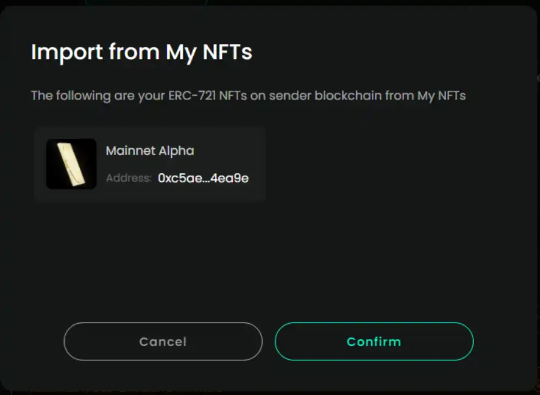Click the grey Cancel label text
This screenshot has height=395, width=540.
tap(163, 341)
